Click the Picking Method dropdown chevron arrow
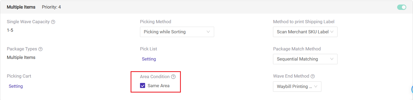Viewport: 413px width, 100px height. (x=208, y=32)
